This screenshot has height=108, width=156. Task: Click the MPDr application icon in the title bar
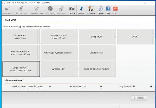[4, 3]
